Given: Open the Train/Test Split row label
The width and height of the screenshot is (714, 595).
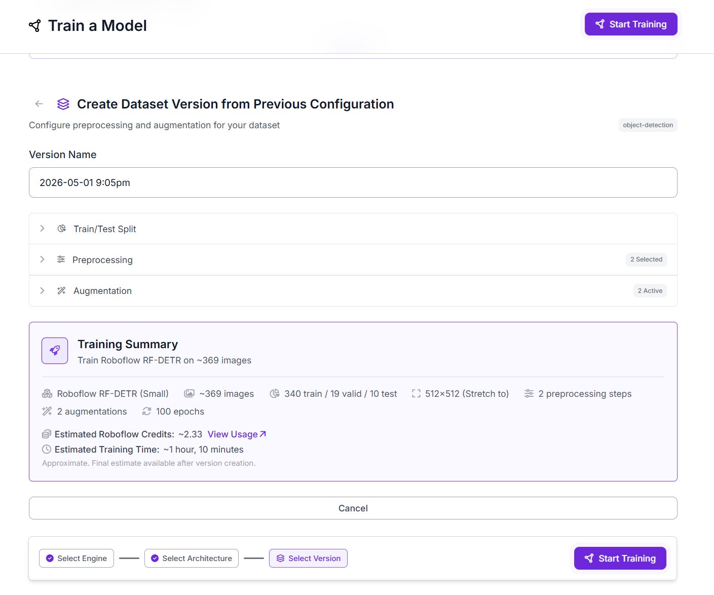Looking at the screenshot, I should click(x=105, y=229).
